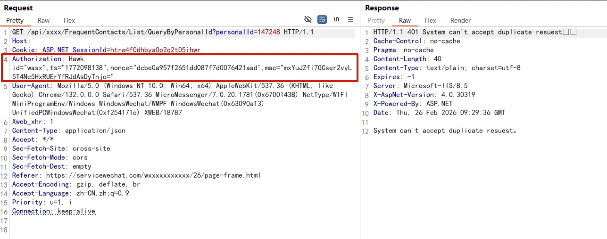Toggle the \n non-printable characters button
This screenshot has height=239, width=607.
coord(336,19)
